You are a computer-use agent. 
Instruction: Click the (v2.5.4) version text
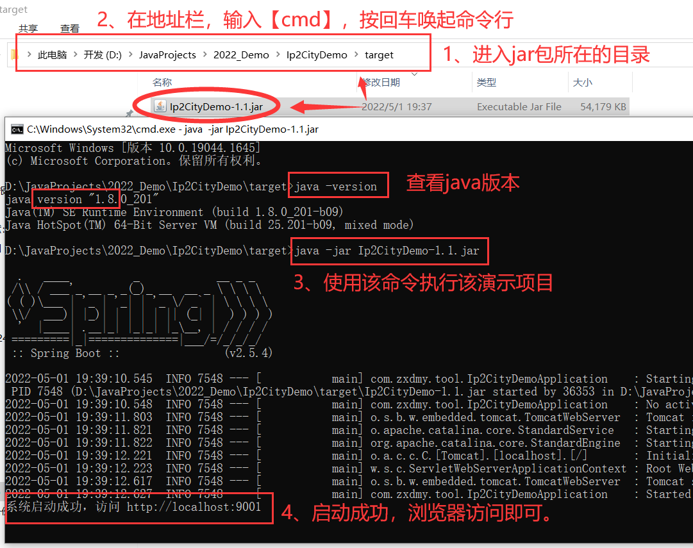click(248, 353)
